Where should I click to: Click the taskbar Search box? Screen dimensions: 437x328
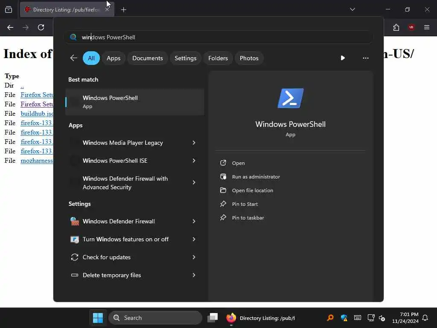(x=155, y=318)
